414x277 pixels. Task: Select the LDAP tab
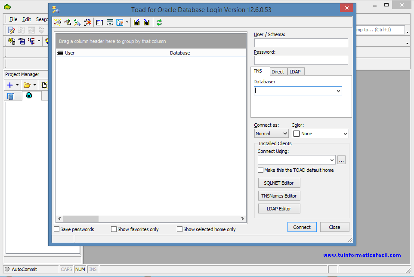pyautogui.click(x=295, y=72)
